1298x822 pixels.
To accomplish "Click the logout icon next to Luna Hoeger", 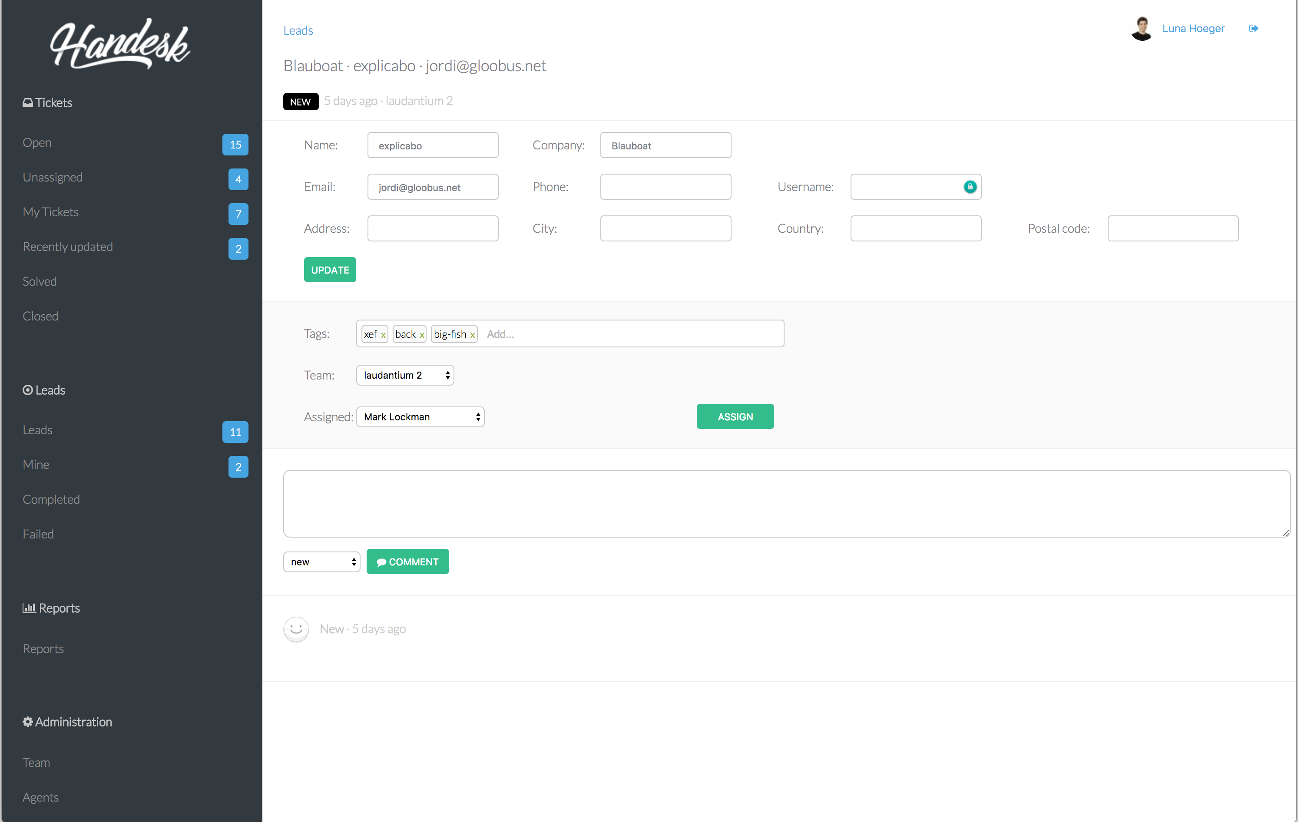I will pyautogui.click(x=1253, y=29).
